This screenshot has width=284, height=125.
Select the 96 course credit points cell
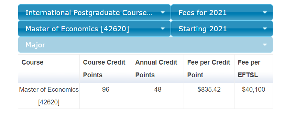[106, 96]
